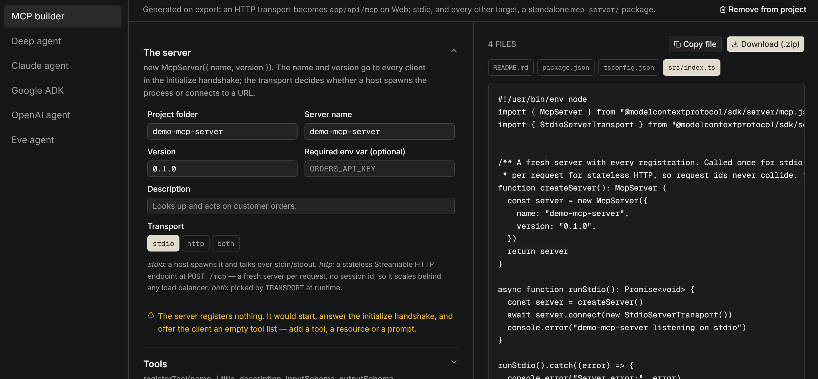Viewport: 818px width, 379px height.
Task: Click the version: "0.1.0" code line
Action: [556, 226]
